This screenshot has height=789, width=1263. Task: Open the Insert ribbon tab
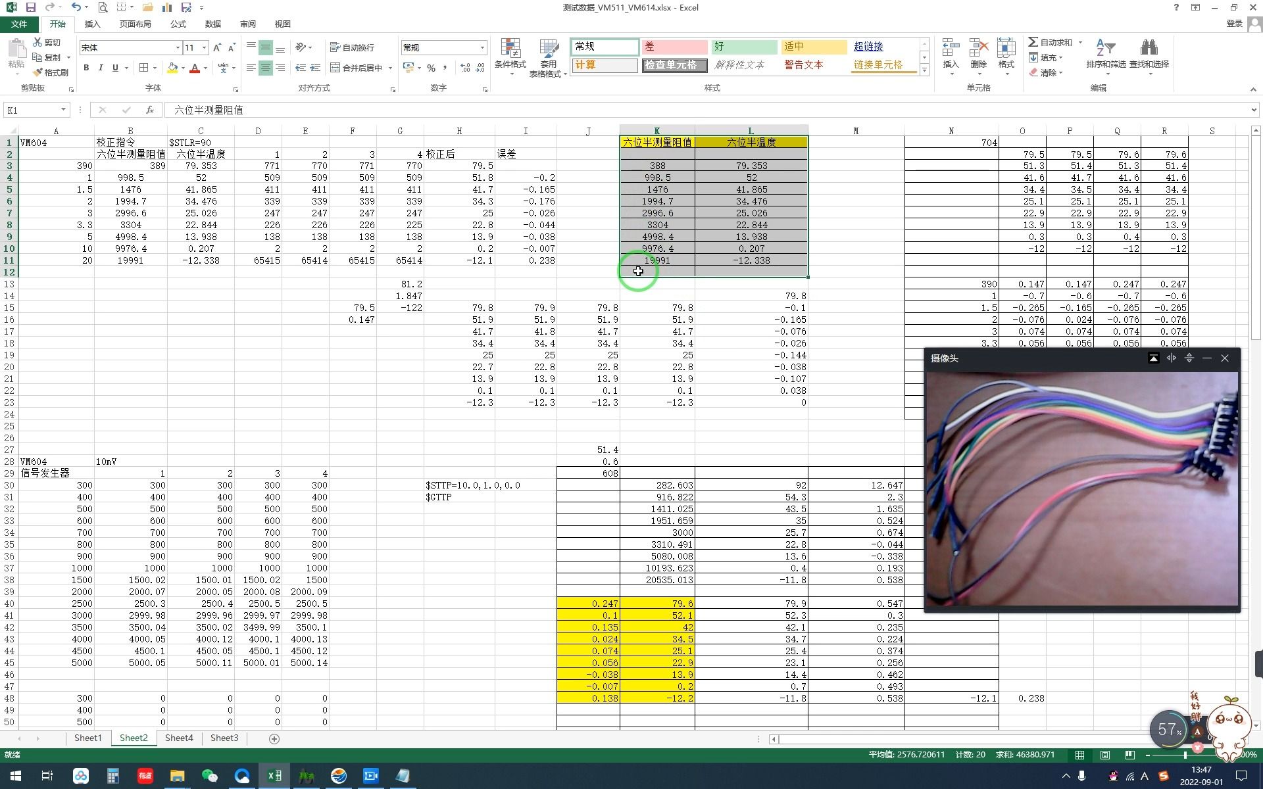92,24
